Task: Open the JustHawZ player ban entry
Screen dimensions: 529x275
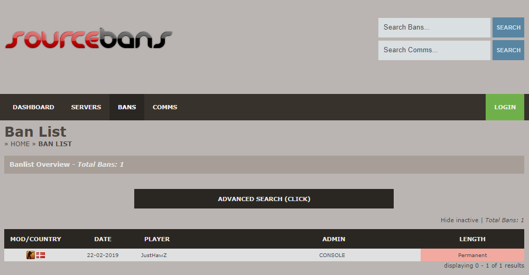Action: (x=154, y=255)
